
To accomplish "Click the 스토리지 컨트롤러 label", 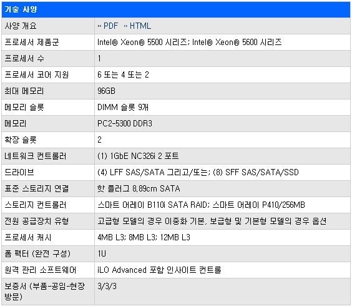I will pos(36,205).
